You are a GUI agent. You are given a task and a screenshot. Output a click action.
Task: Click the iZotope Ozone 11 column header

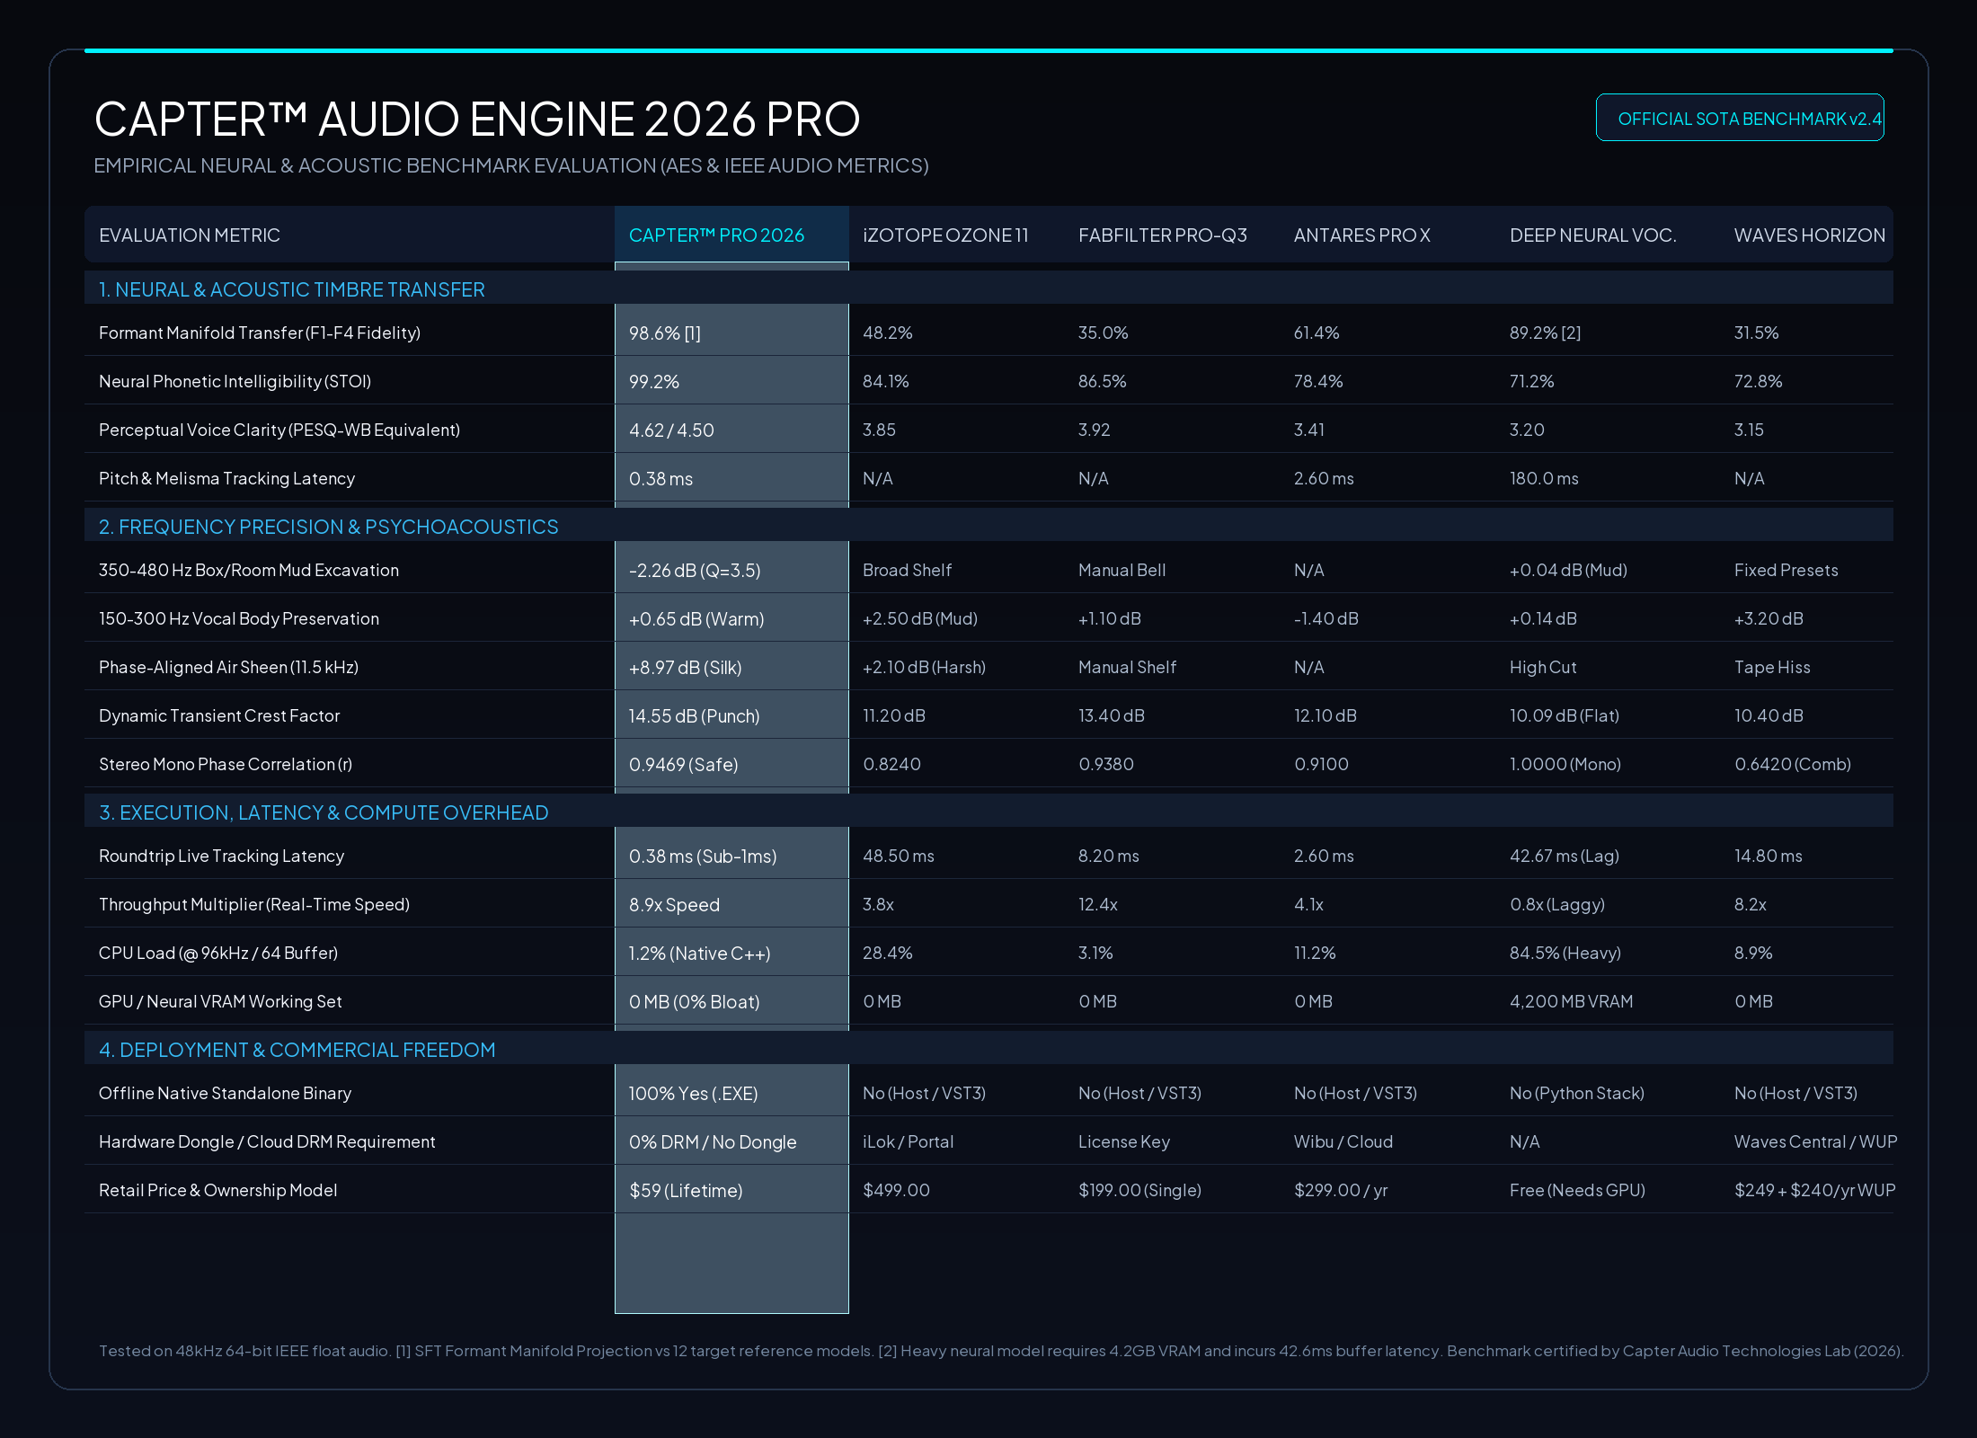tap(945, 235)
